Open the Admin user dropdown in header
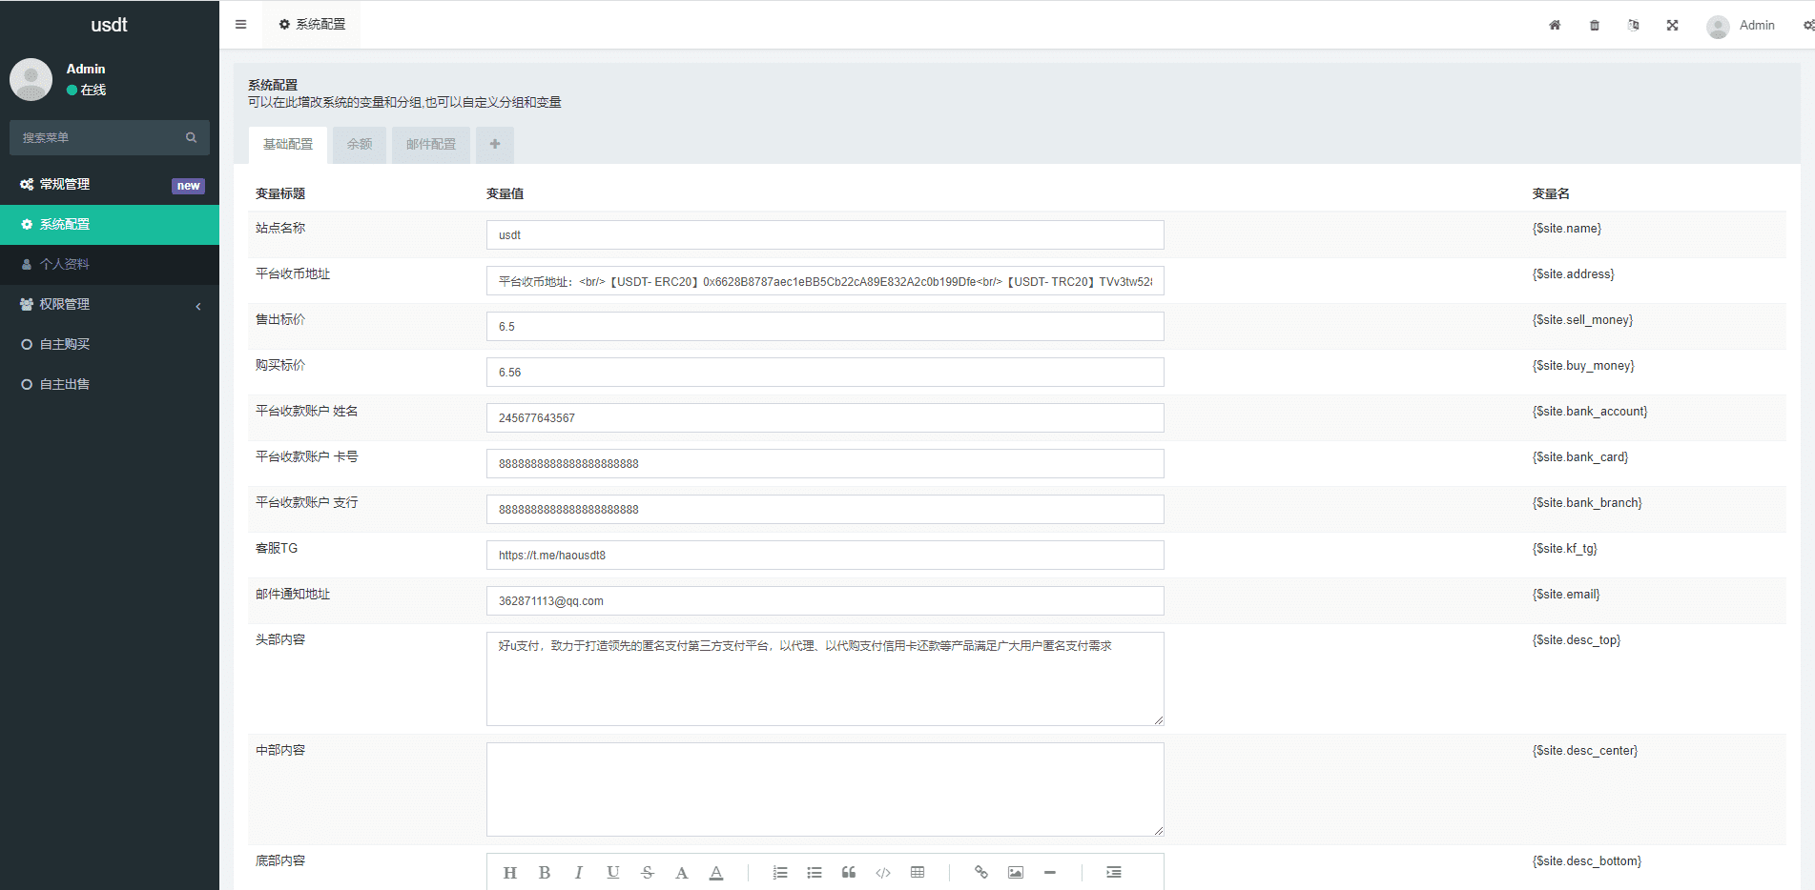This screenshot has height=890, width=1815. pos(1742,26)
